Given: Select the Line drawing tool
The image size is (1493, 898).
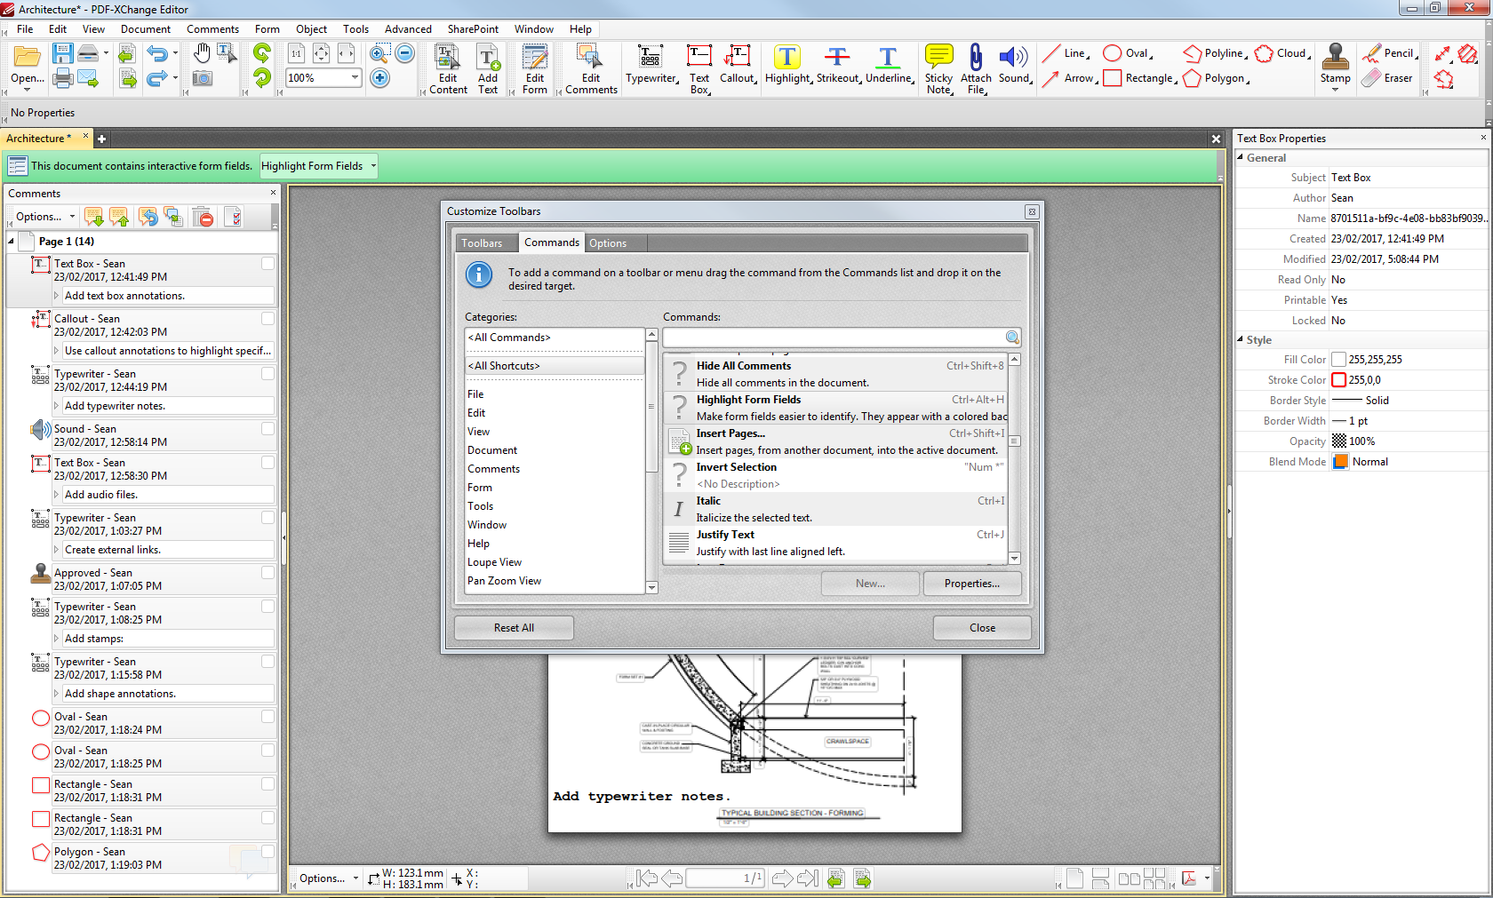Looking at the screenshot, I should 1066,53.
